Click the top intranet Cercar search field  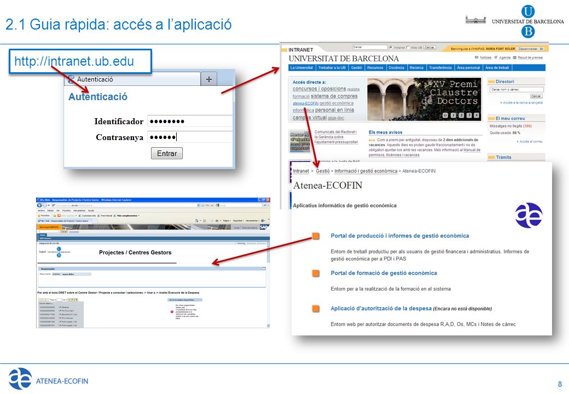pos(370,47)
